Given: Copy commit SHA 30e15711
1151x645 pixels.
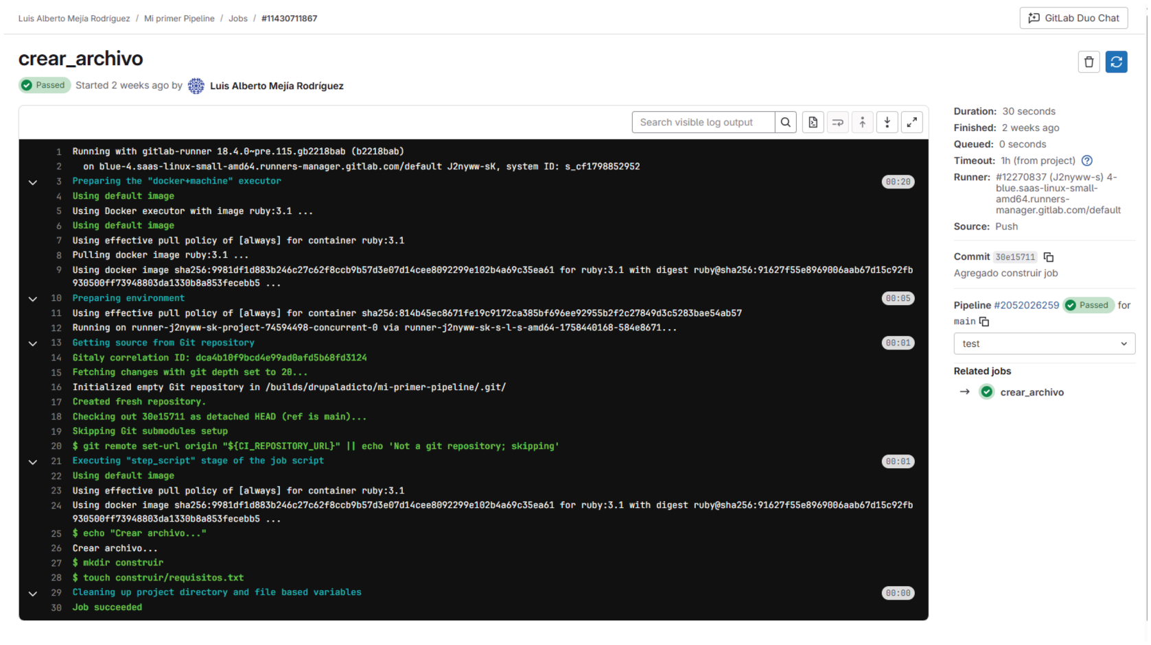Looking at the screenshot, I should coord(1048,257).
